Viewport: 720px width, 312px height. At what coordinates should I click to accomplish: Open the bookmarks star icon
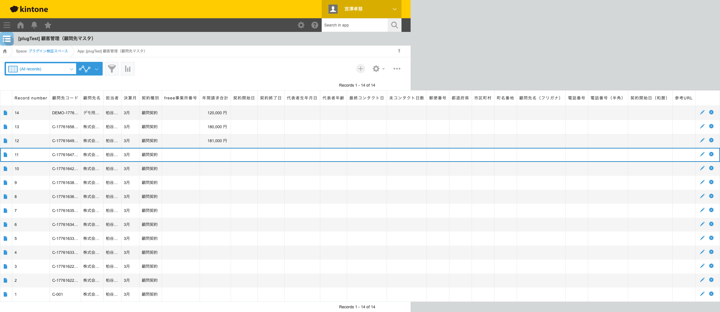coord(48,25)
